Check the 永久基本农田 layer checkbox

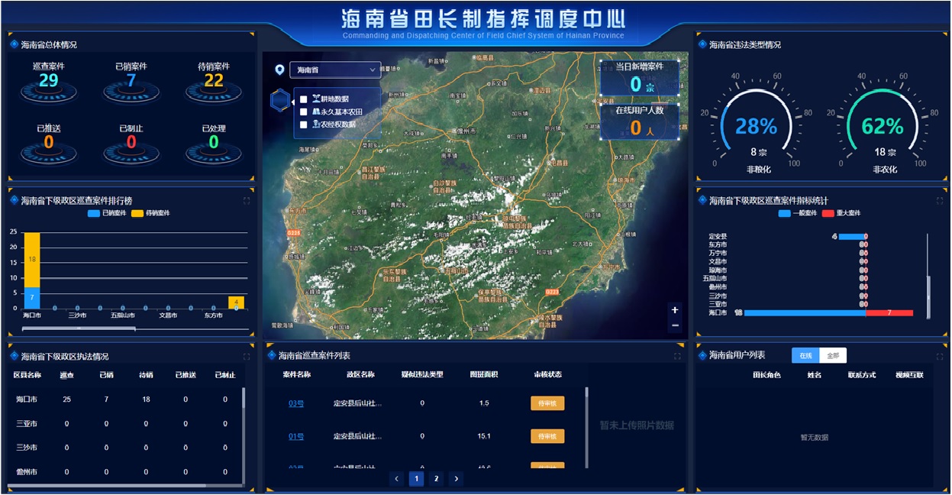(304, 112)
